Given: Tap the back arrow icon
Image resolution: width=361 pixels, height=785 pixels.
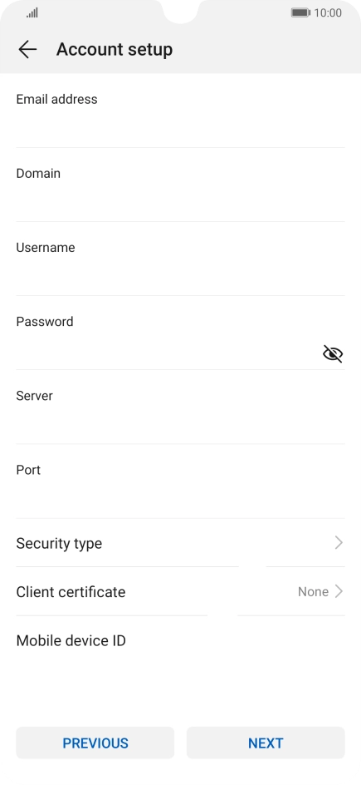Looking at the screenshot, I should [27, 49].
